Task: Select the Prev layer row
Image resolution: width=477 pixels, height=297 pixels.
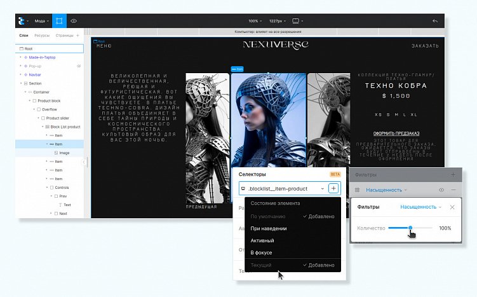Action: pos(50,196)
